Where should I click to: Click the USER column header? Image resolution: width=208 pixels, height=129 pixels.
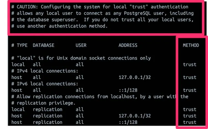tap(81, 45)
